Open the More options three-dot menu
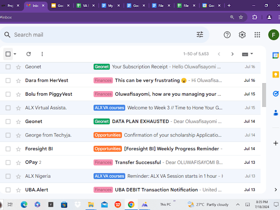 pyautogui.click(x=42, y=54)
